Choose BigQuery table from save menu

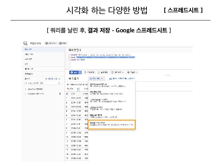(x=112, y=116)
